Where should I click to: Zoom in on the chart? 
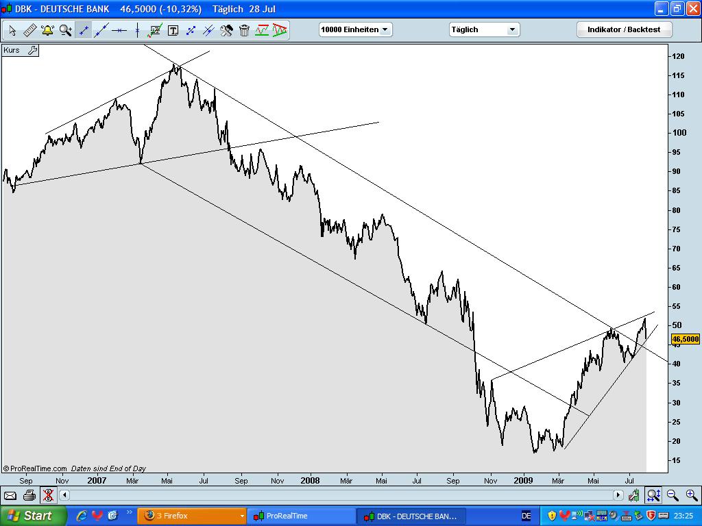(692, 495)
